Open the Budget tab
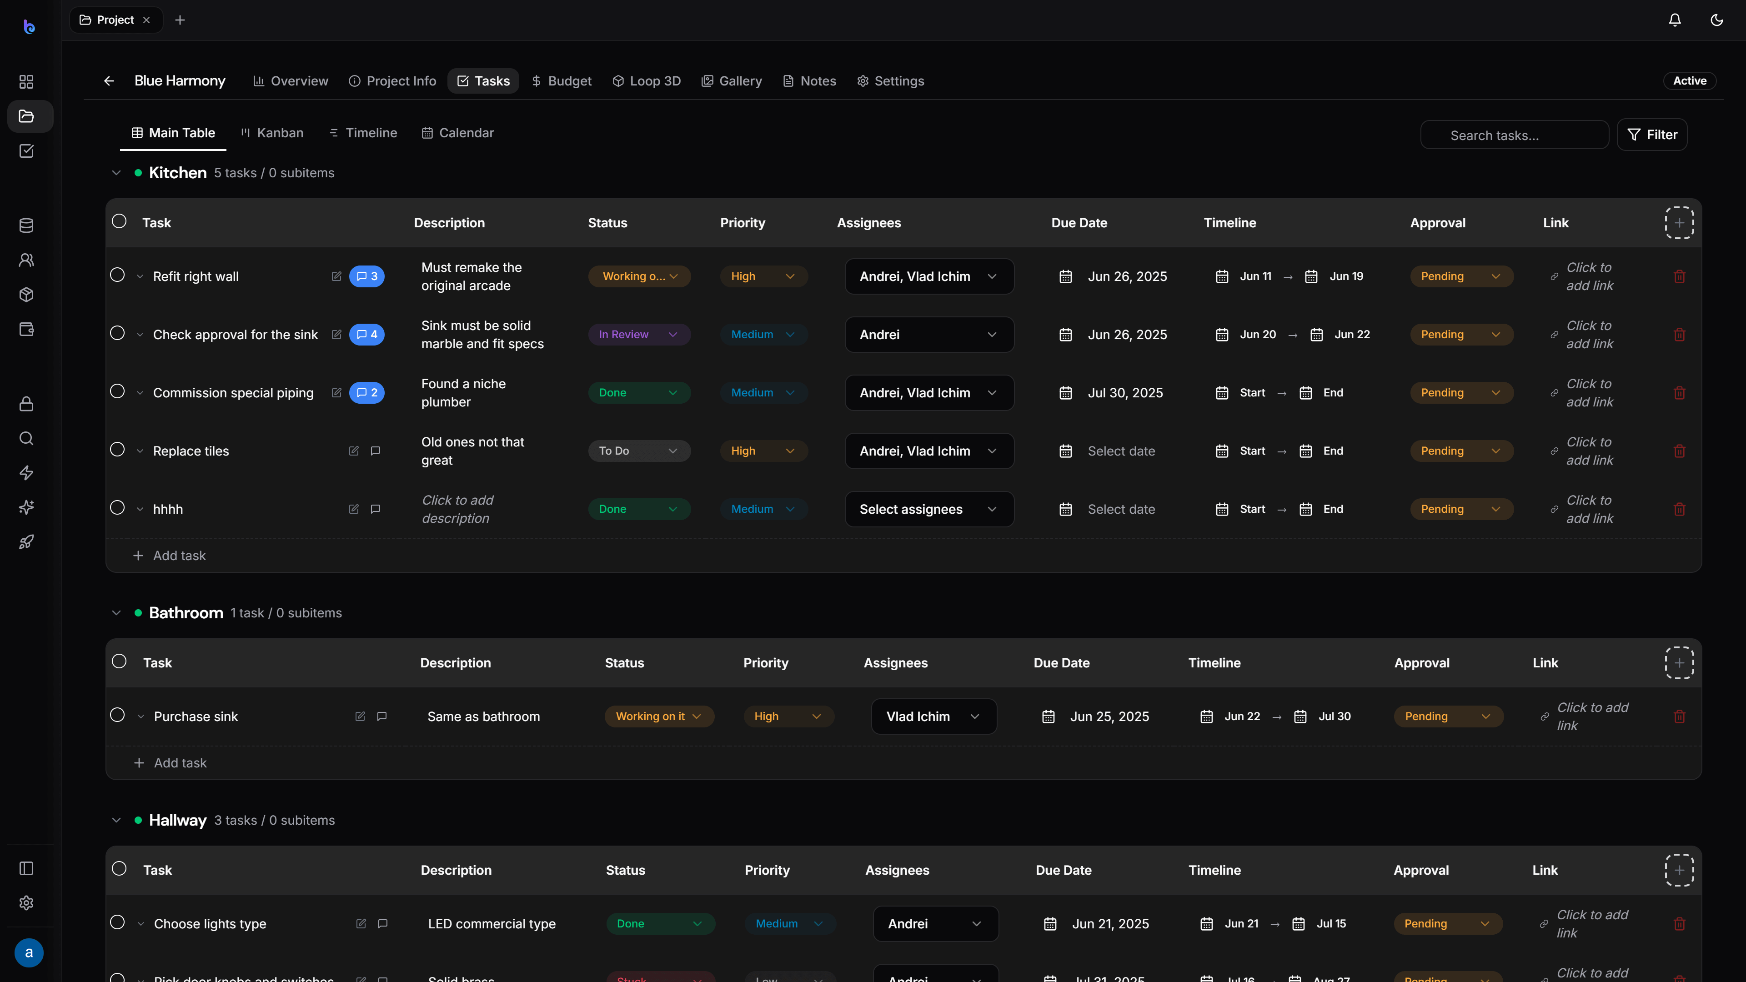The image size is (1746, 982). (x=562, y=80)
